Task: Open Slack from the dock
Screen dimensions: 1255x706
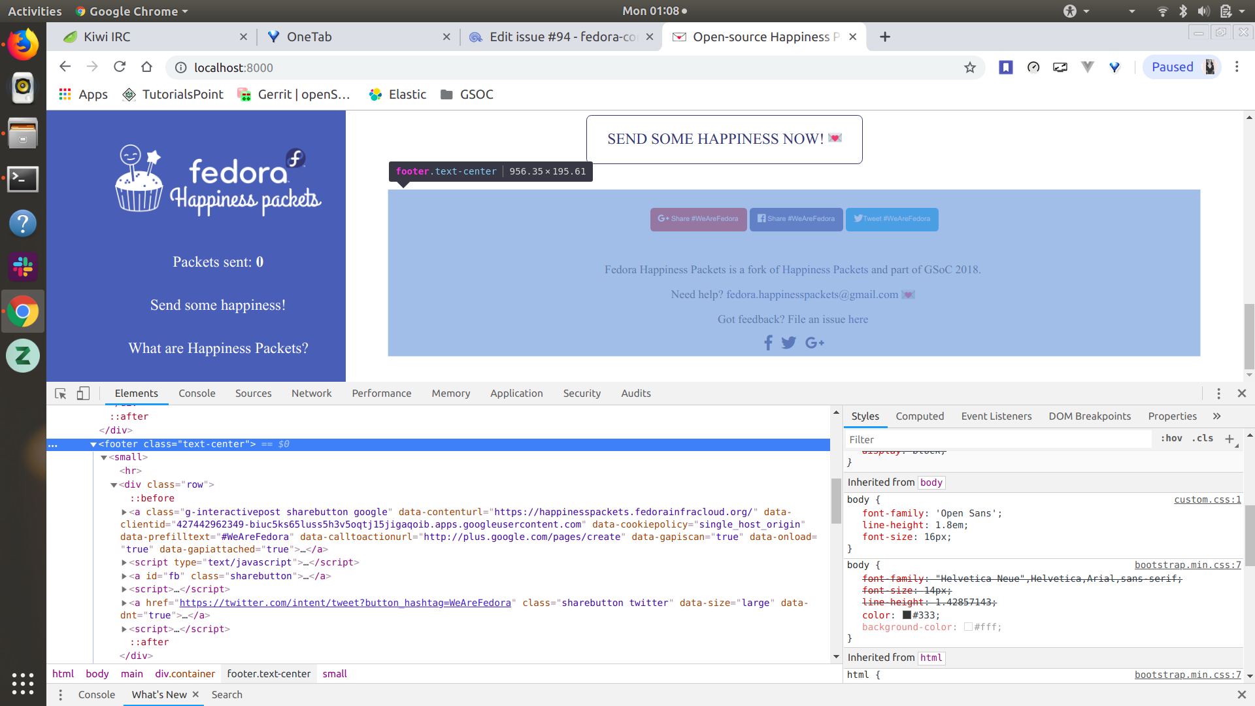Action: point(23,267)
